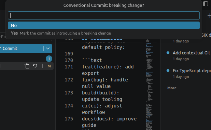Toggle the sidebar layout icon

[206, 4]
